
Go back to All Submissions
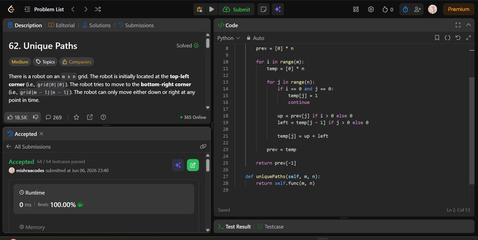click(28, 147)
